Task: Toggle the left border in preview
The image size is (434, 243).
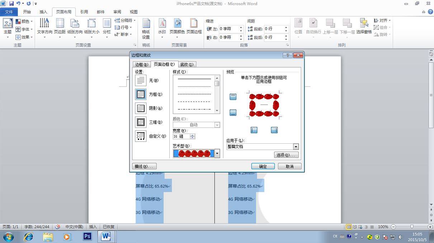Action: pyautogui.click(x=254, y=130)
